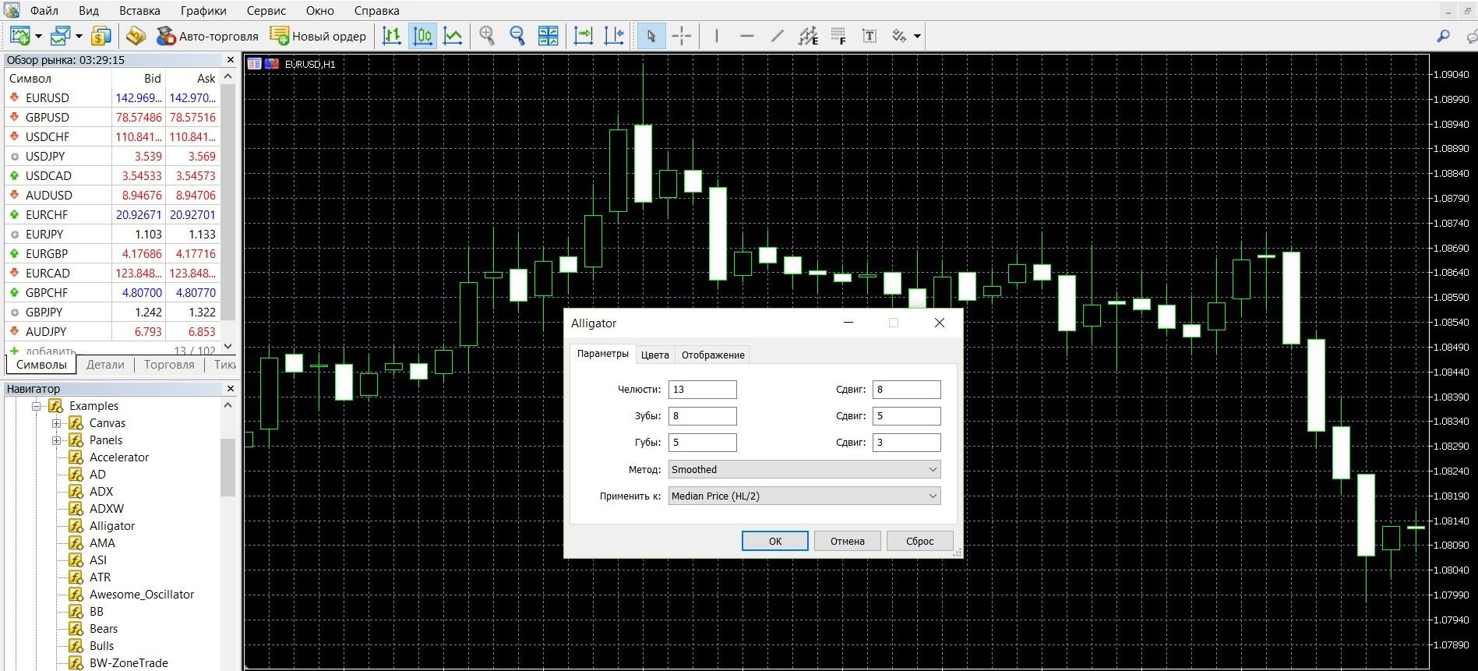The image size is (1478, 671).
Task: Click the Отмена cancel button
Action: [847, 541]
